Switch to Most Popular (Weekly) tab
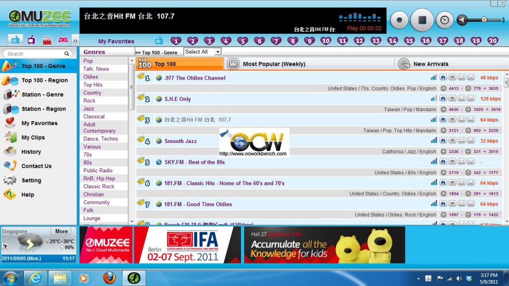The image size is (509, 286). (x=309, y=64)
